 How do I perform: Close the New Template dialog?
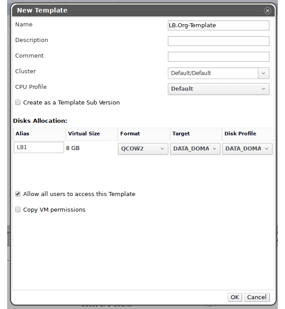tap(267, 10)
